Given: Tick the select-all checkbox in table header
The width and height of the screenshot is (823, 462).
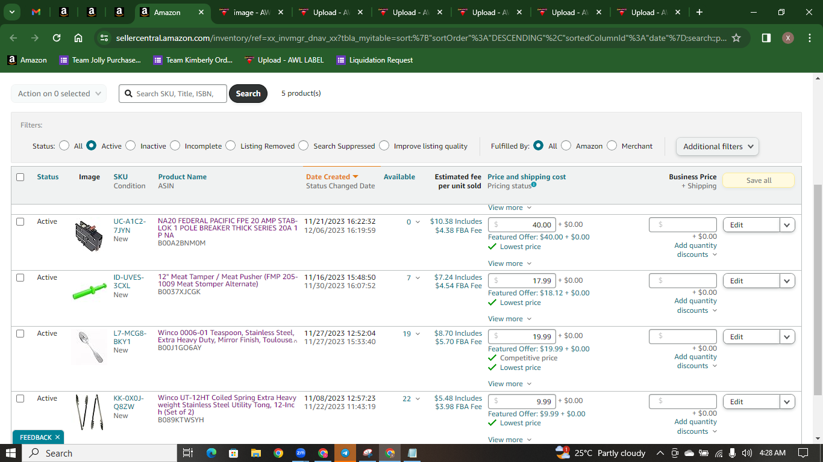Looking at the screenshot, I should 20,177.
